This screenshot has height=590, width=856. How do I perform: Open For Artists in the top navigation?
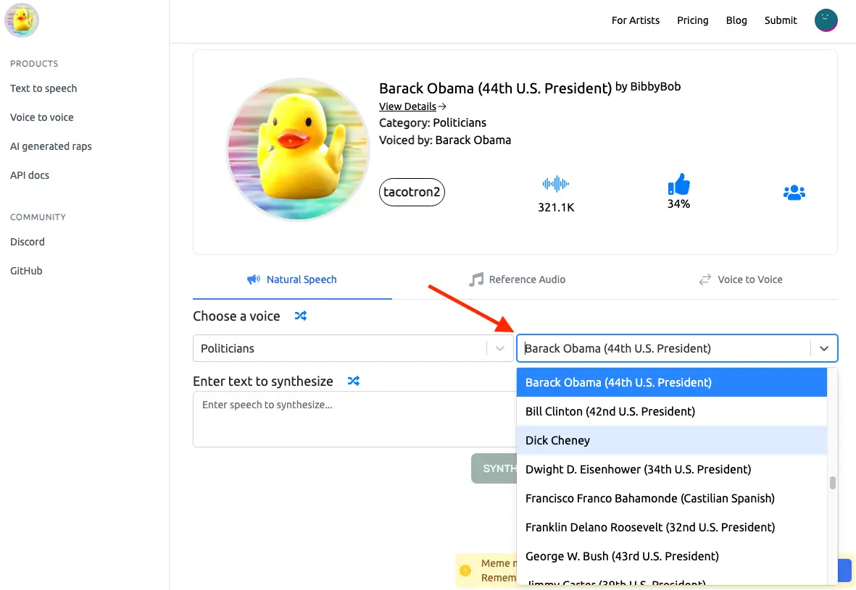click(636, 20)
